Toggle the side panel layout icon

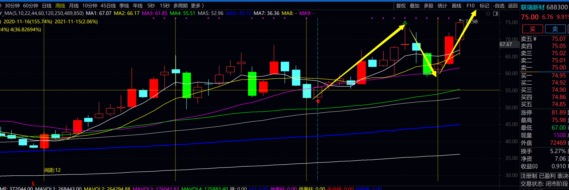496,14
